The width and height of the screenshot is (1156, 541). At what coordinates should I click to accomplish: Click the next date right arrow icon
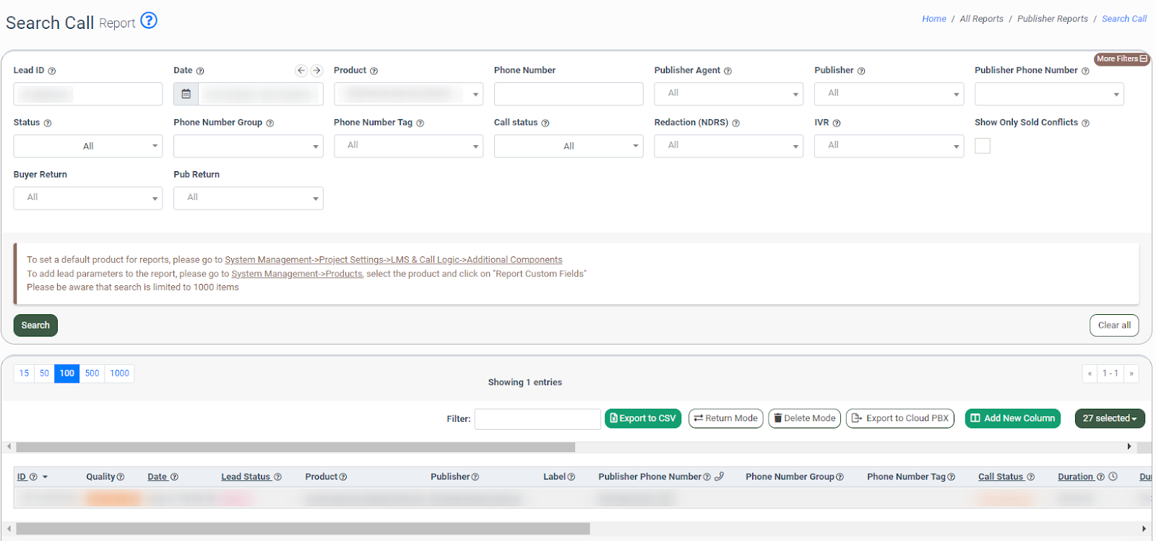316,71
